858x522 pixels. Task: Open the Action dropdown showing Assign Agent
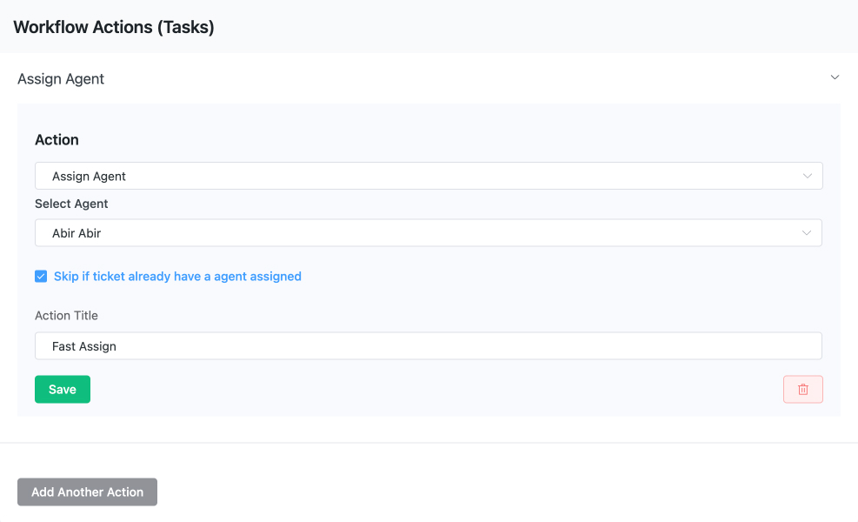[x=429, y=176]
